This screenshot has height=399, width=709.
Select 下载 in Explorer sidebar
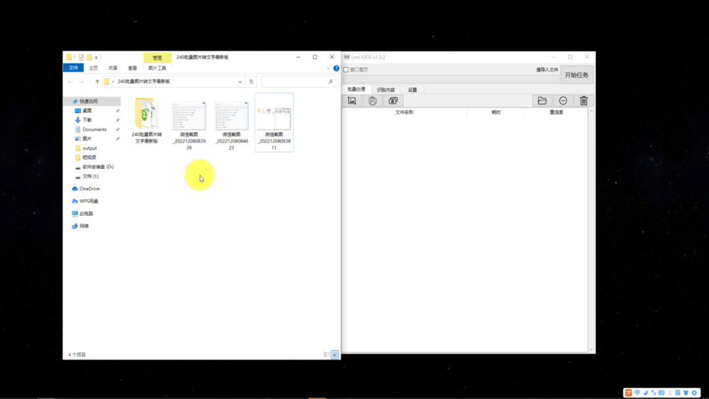click(87, 120)
